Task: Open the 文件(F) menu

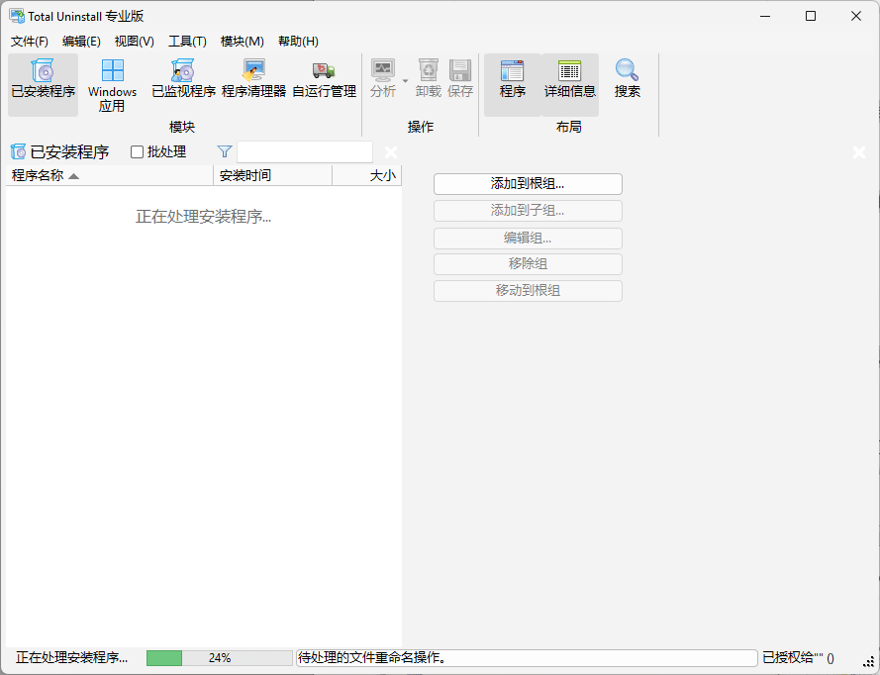Action: click(29, 41)
